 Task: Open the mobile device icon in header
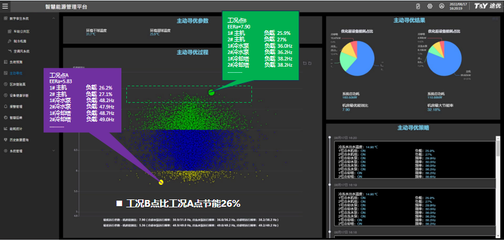coord(418,6)
